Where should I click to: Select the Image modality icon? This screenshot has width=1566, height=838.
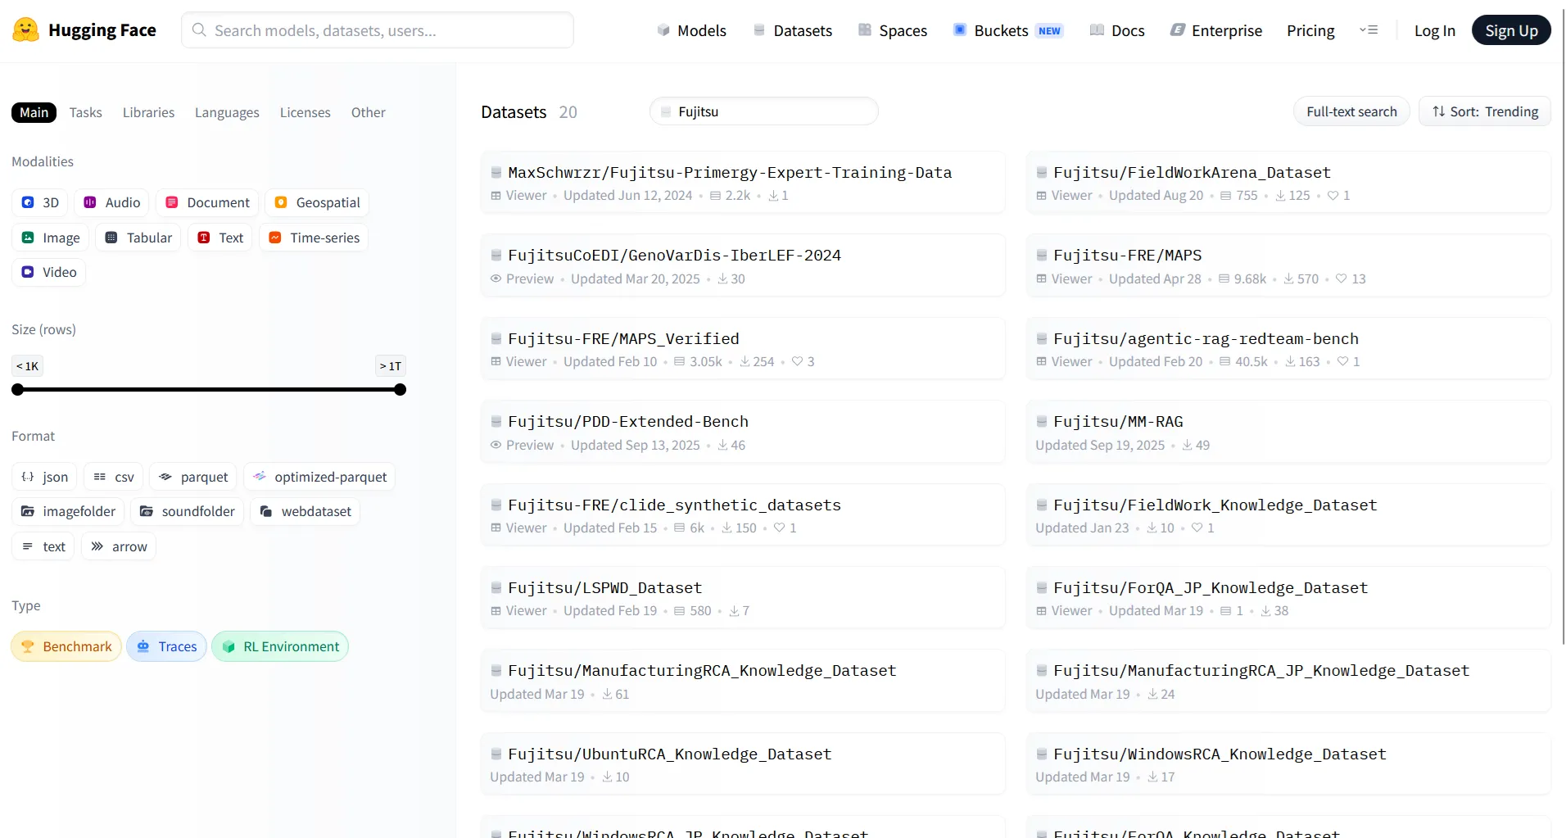[28, 238]
